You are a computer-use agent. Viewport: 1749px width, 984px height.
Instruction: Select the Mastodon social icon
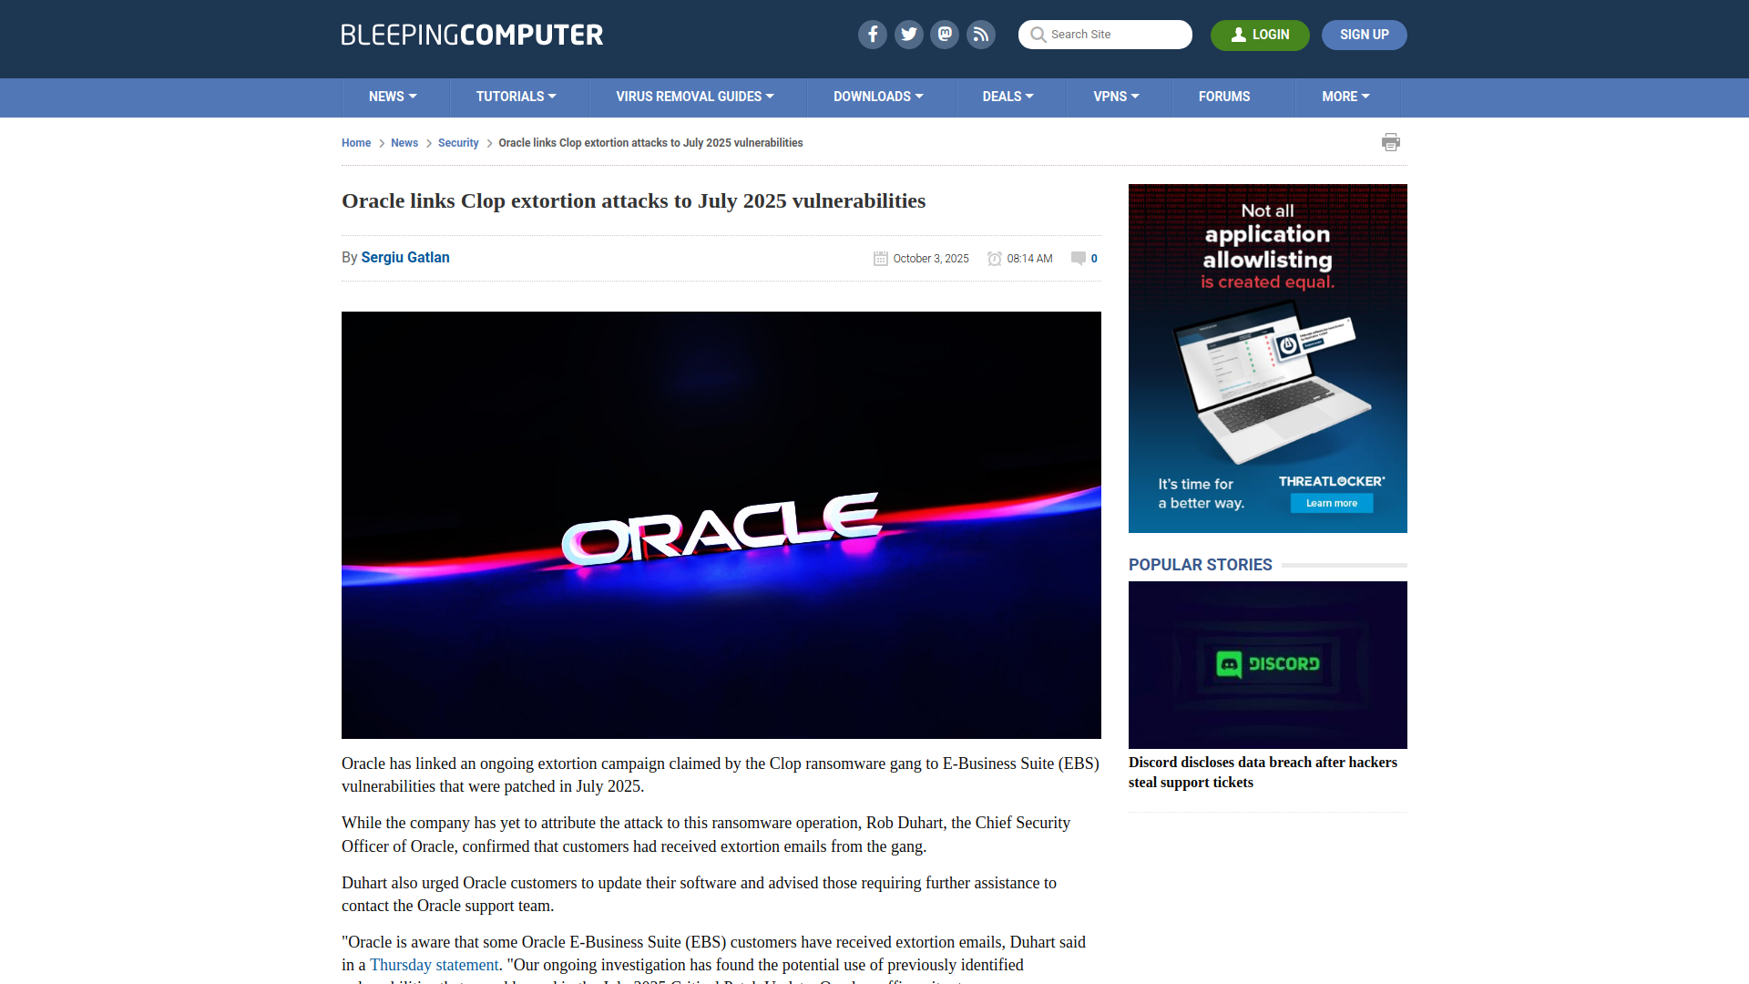(x=945, y=35)
